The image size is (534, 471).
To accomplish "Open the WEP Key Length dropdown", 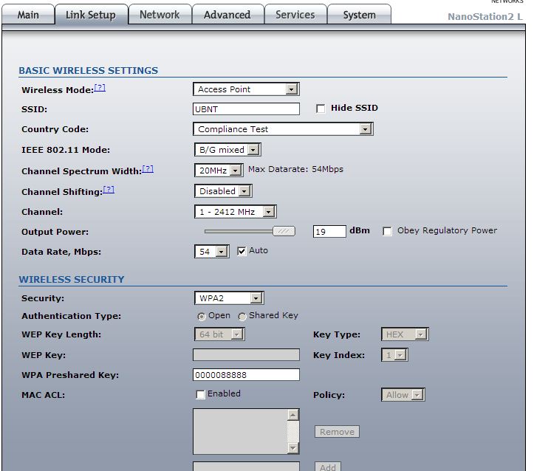I will (x=219, y=334).
